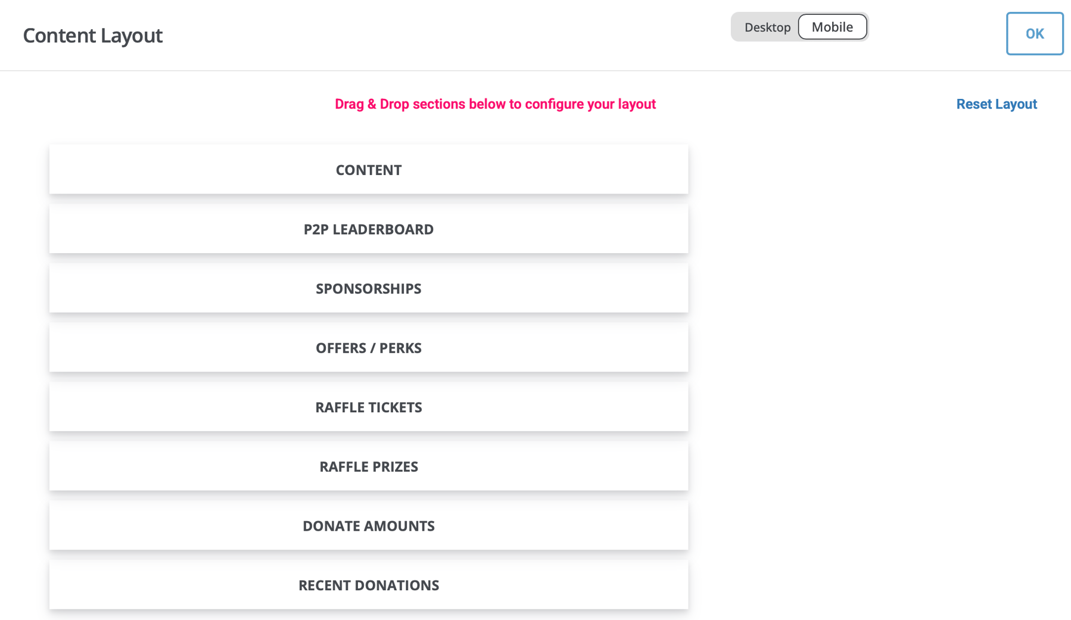
Task: Pick the OFFERS / PERKS section block
Action: pyautogui.click(x=369, y=348)
